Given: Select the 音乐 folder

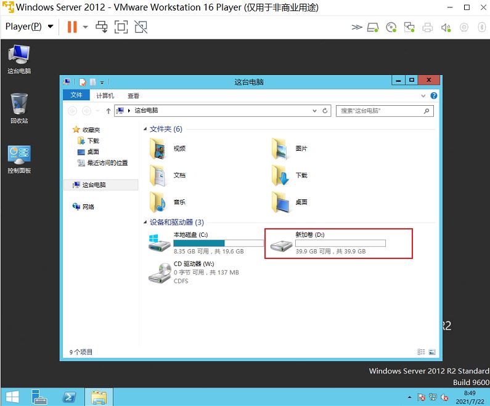Looking at the screenshot, I should pos(168,202).
